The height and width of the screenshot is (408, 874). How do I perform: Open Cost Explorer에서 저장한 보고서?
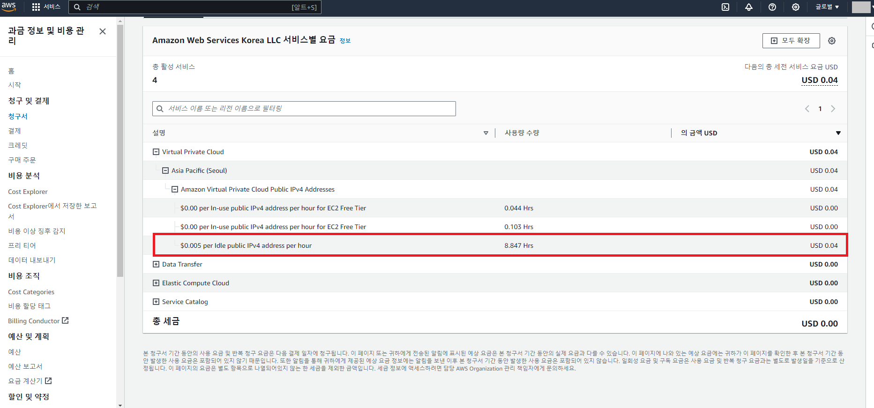[x=52, y=211]
